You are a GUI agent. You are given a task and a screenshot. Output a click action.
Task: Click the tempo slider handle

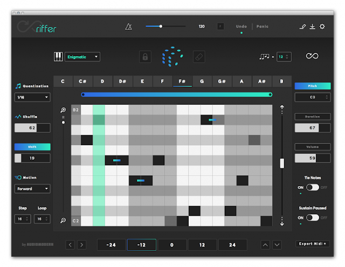click(161, 26)
